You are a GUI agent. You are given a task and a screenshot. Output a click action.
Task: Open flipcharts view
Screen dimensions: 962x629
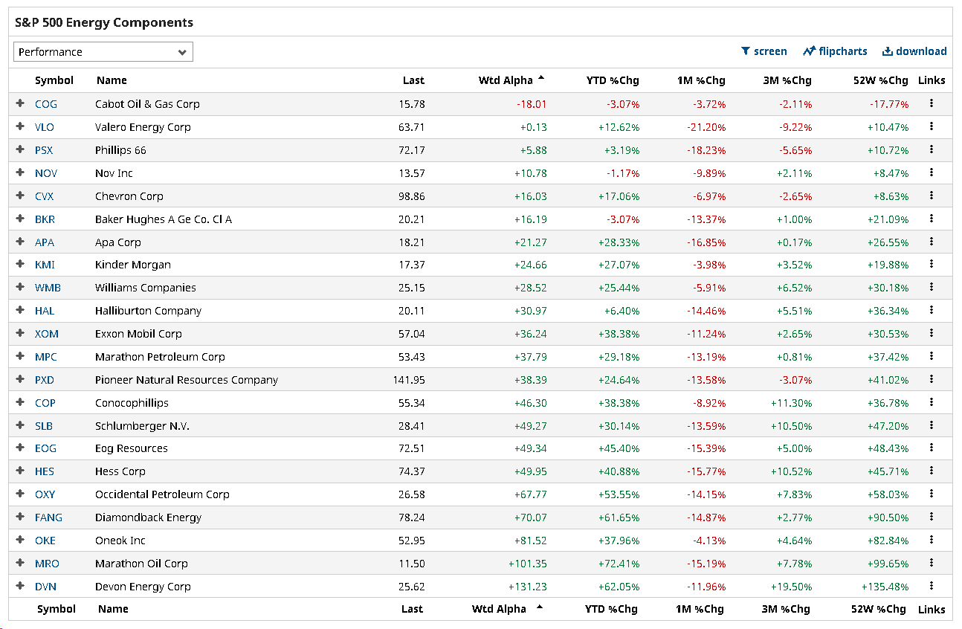[x=835, y=51]
